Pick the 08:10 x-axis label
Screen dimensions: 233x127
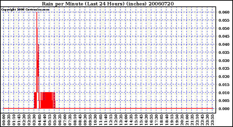[x=75, y=120]
